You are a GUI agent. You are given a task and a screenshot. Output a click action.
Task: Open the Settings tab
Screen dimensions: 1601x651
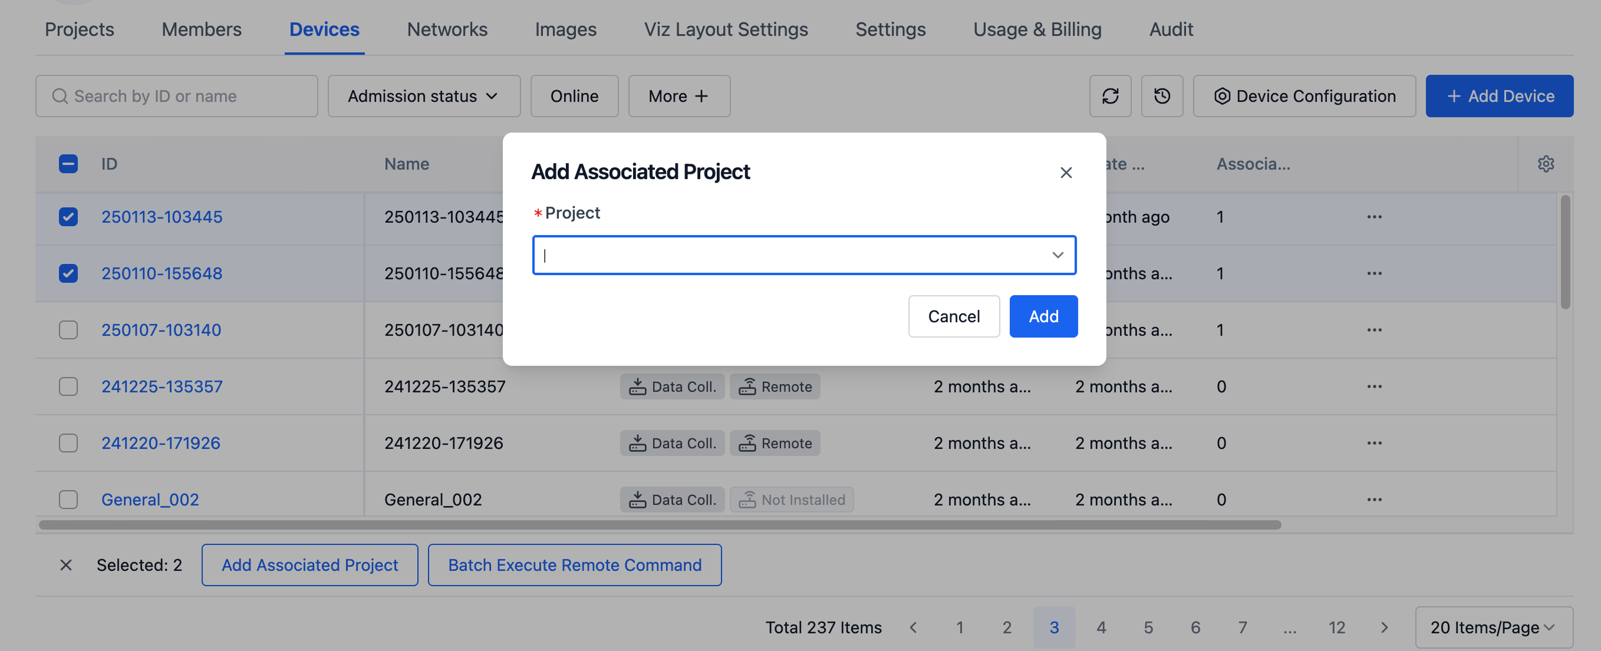click(890, 29)
